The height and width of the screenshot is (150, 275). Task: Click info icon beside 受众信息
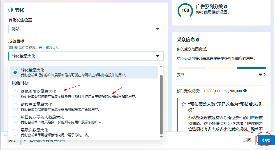(x=198, y=40)
